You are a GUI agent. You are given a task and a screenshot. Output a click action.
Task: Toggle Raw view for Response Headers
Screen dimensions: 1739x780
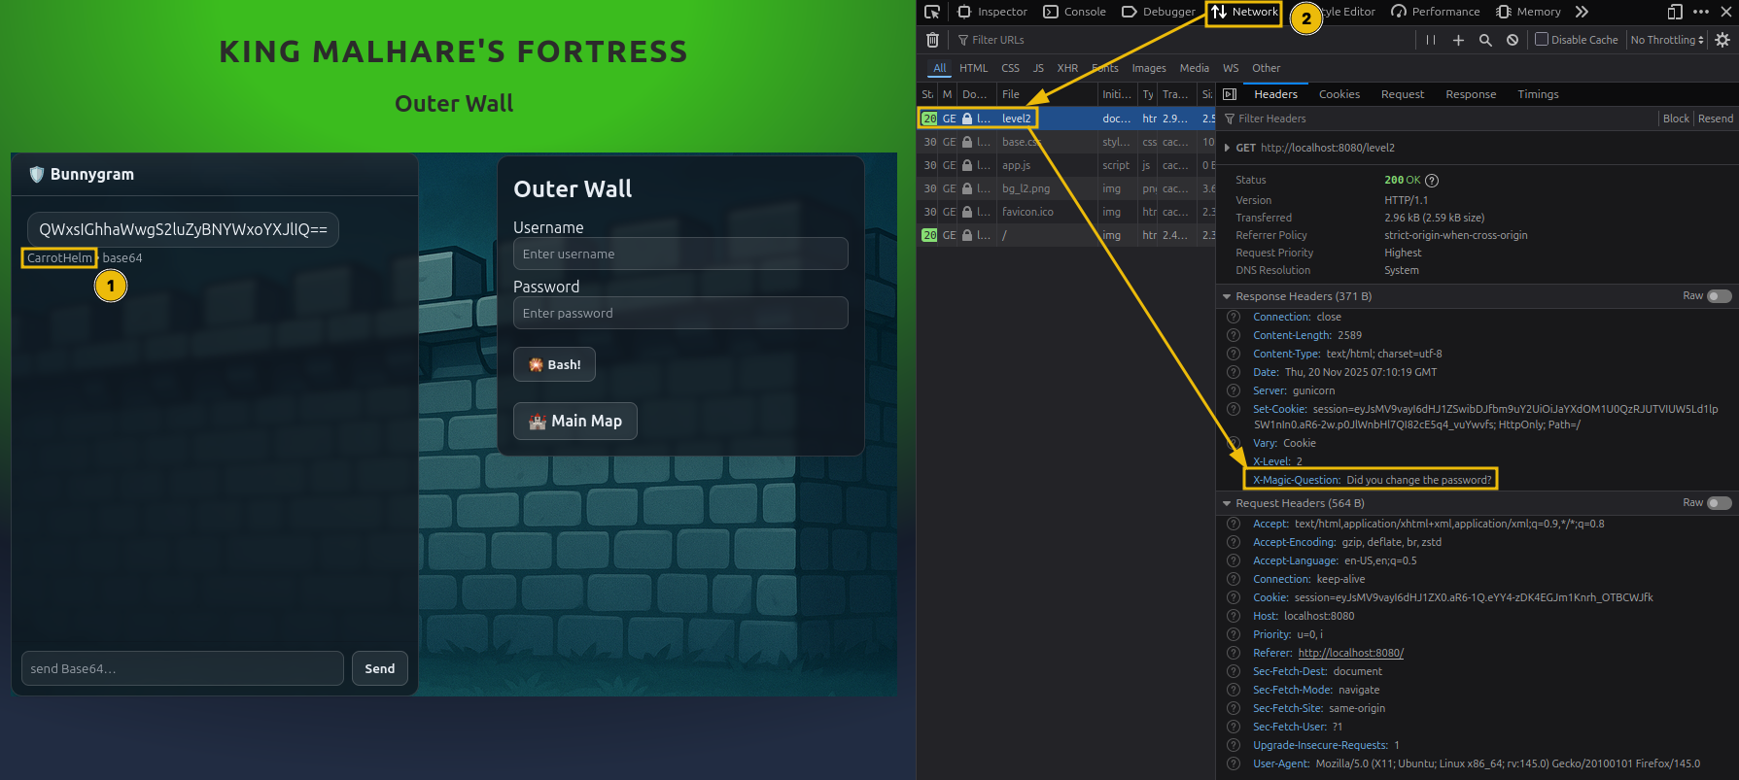(x=1719, y=296)
